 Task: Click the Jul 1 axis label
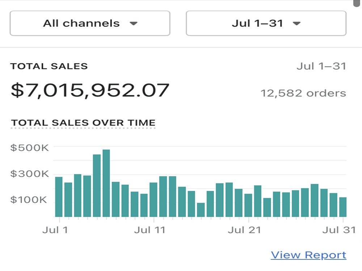coord(55,230)
